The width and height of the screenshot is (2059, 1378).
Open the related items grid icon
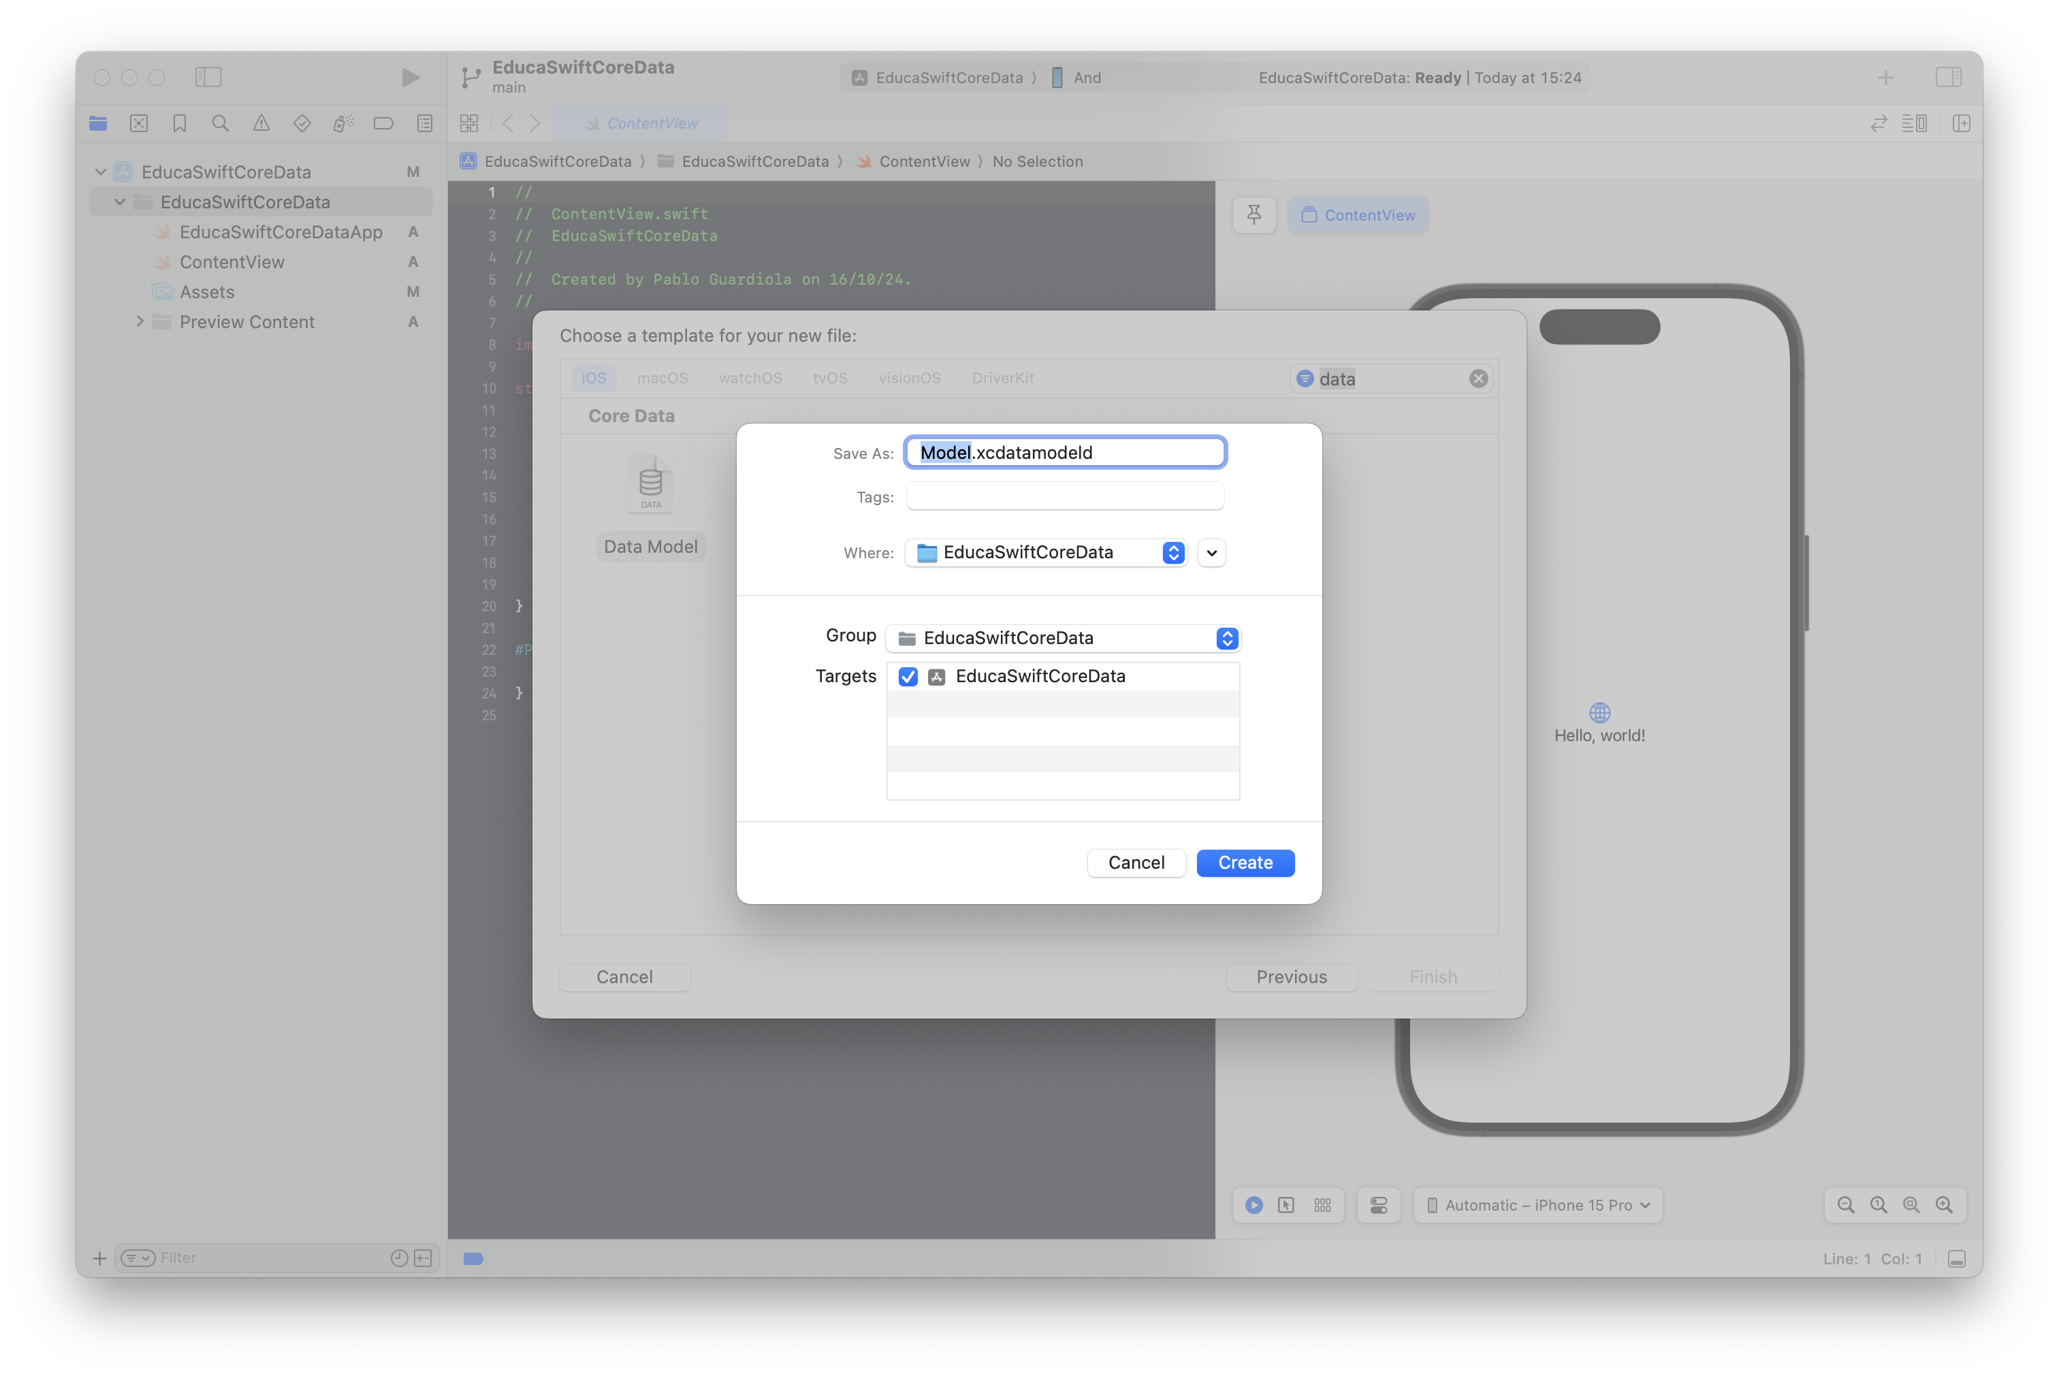pyautogui.click(x=469, y=123)
